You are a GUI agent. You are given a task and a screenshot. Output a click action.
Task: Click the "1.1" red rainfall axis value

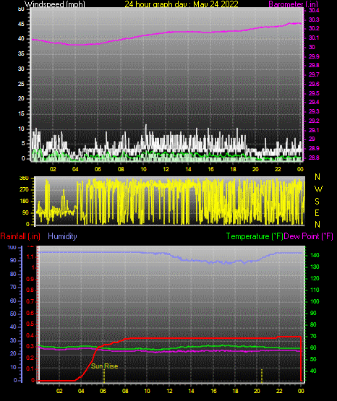point(30,256)
